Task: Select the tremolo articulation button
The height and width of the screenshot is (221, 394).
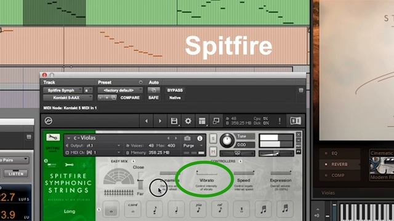Action: coord(241,209)
